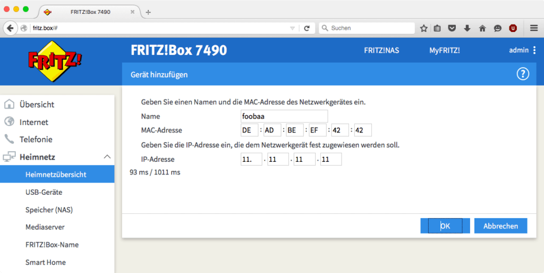The height and width of the screenshot is (273, 544).
Task: Click the fritz.box address bar
Action: click(x=159, y=28)
